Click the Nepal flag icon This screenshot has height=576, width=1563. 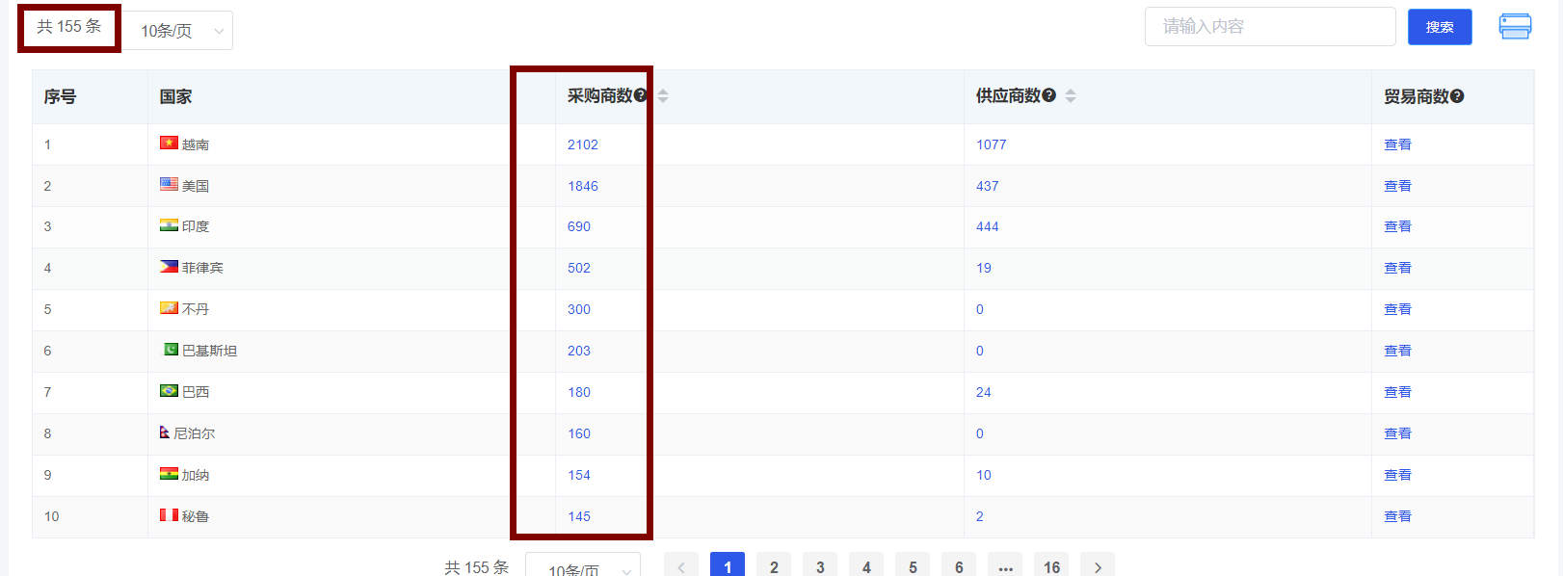pyautogui.click(x=165, y=432)
